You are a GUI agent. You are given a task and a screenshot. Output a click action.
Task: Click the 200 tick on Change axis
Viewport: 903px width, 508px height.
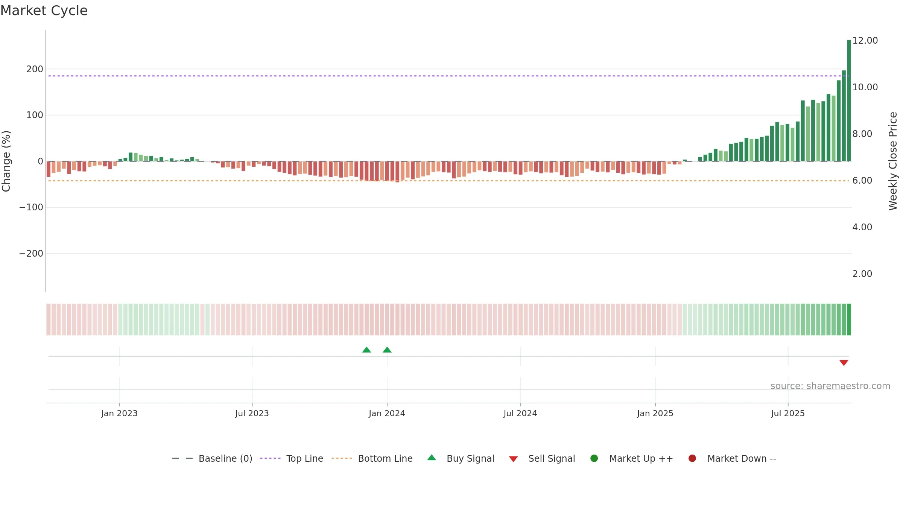point(35,69)
